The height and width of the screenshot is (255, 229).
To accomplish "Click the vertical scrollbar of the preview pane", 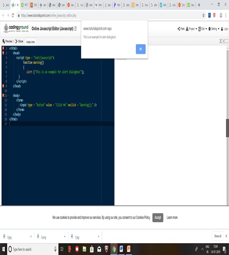I will tap(227, 128).
